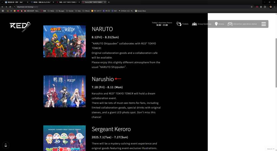Click the Access location pin icon

tap(216, 24)
